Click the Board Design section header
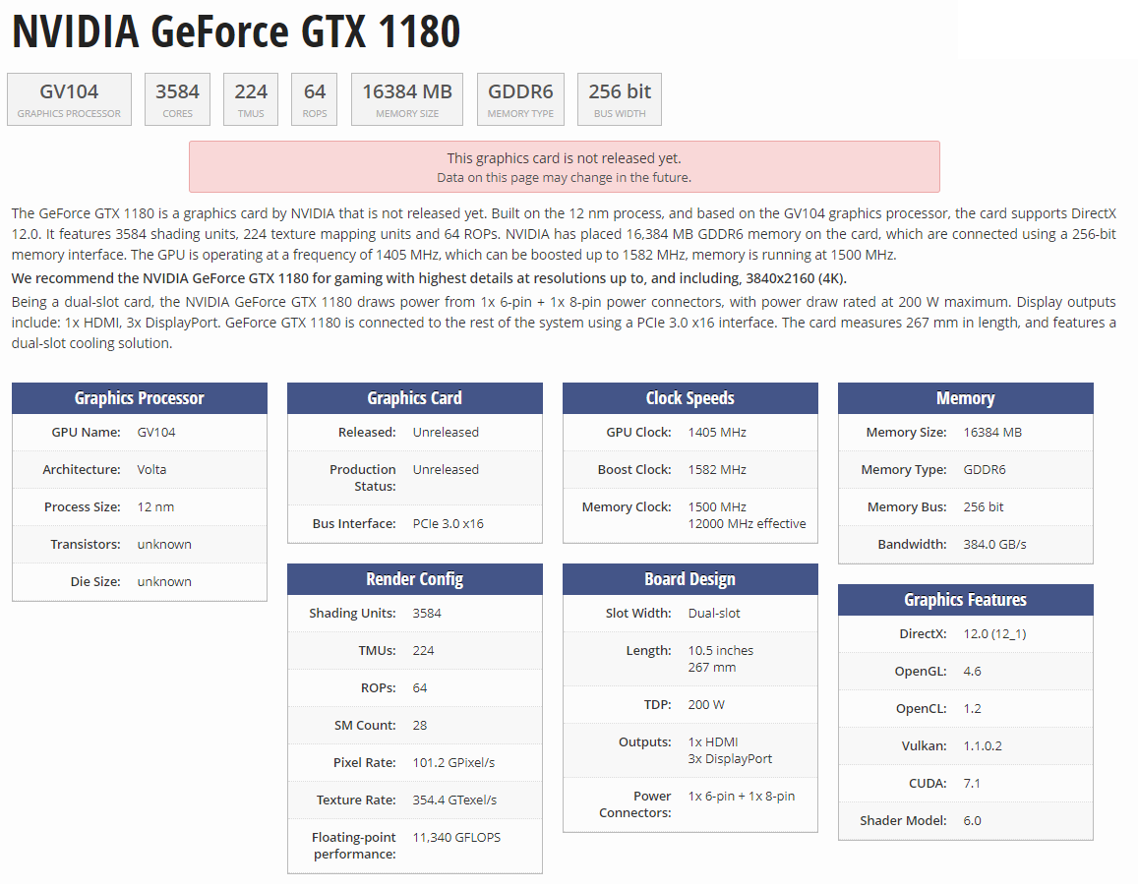 coord(690,579)
